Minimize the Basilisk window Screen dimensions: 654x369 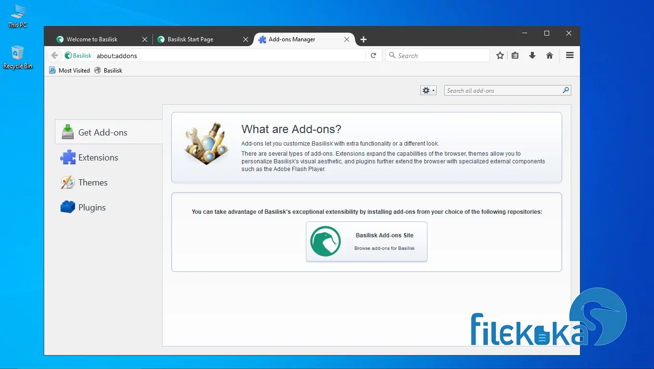525,33
